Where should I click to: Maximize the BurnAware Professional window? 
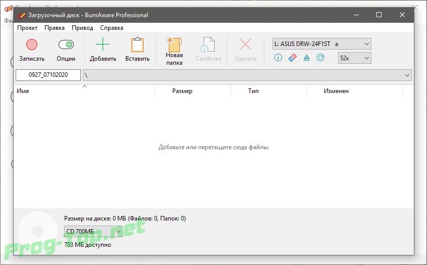pos(379,15)
